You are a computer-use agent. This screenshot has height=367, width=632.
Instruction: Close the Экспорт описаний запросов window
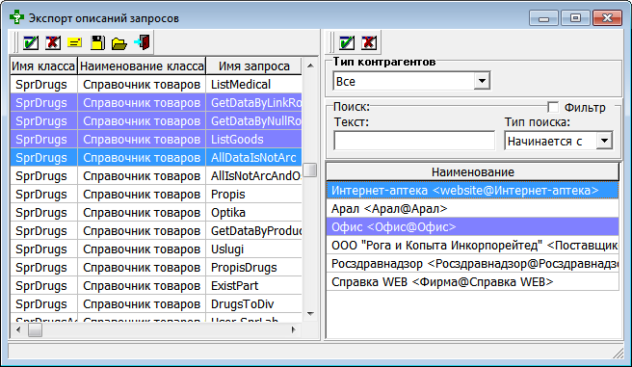607,18
